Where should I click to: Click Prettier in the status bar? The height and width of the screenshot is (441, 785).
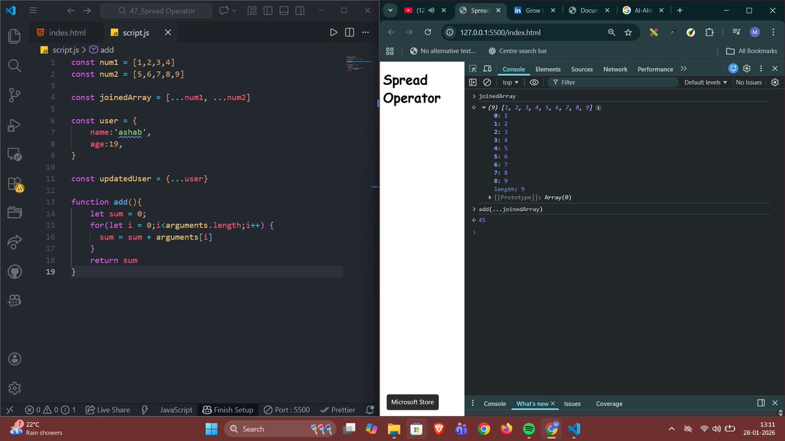pos(338,410)
